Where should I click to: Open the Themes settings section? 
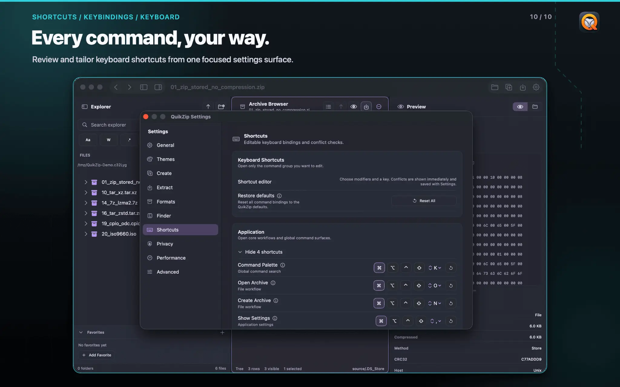(180, 159)
